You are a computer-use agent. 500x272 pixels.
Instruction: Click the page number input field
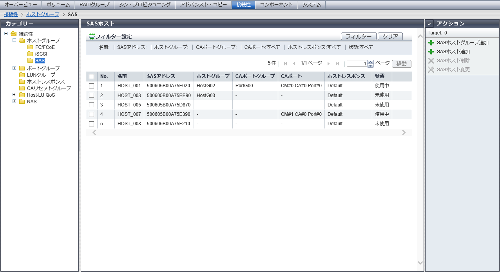pos(357,64)
